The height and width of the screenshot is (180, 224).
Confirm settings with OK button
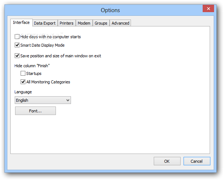pos(167,161)
